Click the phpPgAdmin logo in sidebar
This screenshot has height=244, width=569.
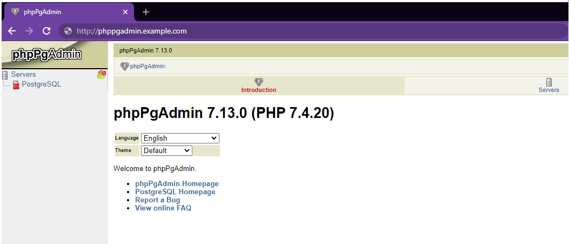[47, 55]
